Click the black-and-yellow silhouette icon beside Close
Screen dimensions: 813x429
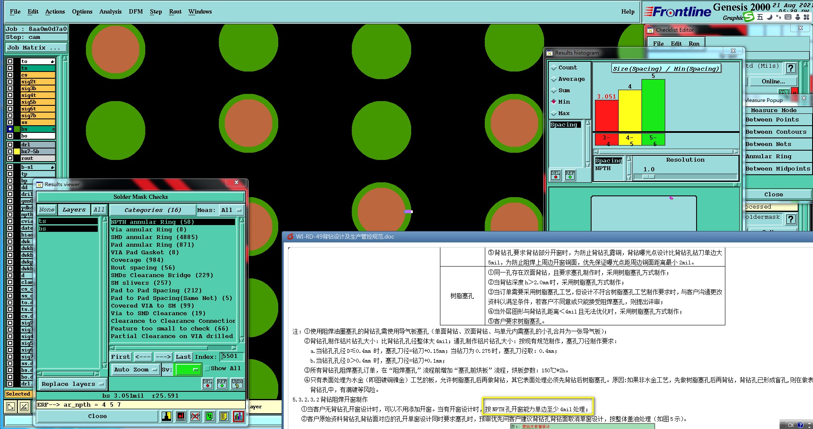point(166,416)
